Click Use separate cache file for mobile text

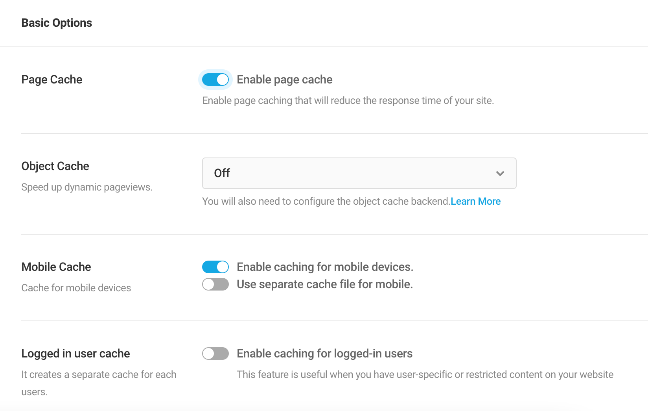(325, 284)
